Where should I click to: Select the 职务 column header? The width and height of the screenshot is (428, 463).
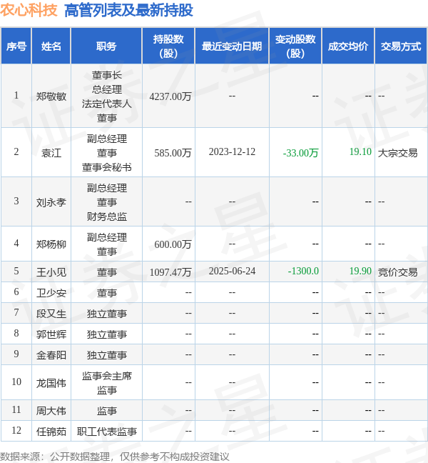click(106, 46)
